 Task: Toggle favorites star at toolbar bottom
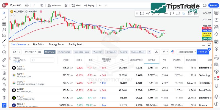(x=4, y=105)
